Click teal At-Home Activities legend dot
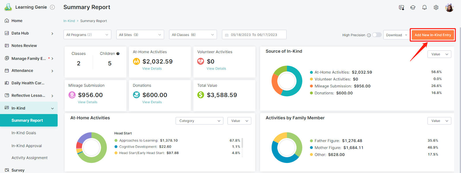Screen dimensions: 461x173 (311, 72)
